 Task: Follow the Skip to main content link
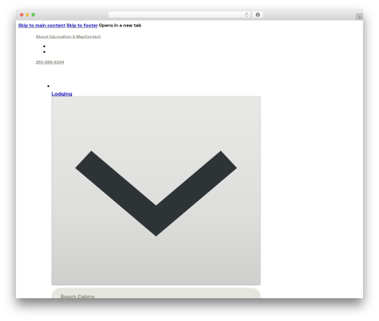pyautogui.click(x=42, y=25)
